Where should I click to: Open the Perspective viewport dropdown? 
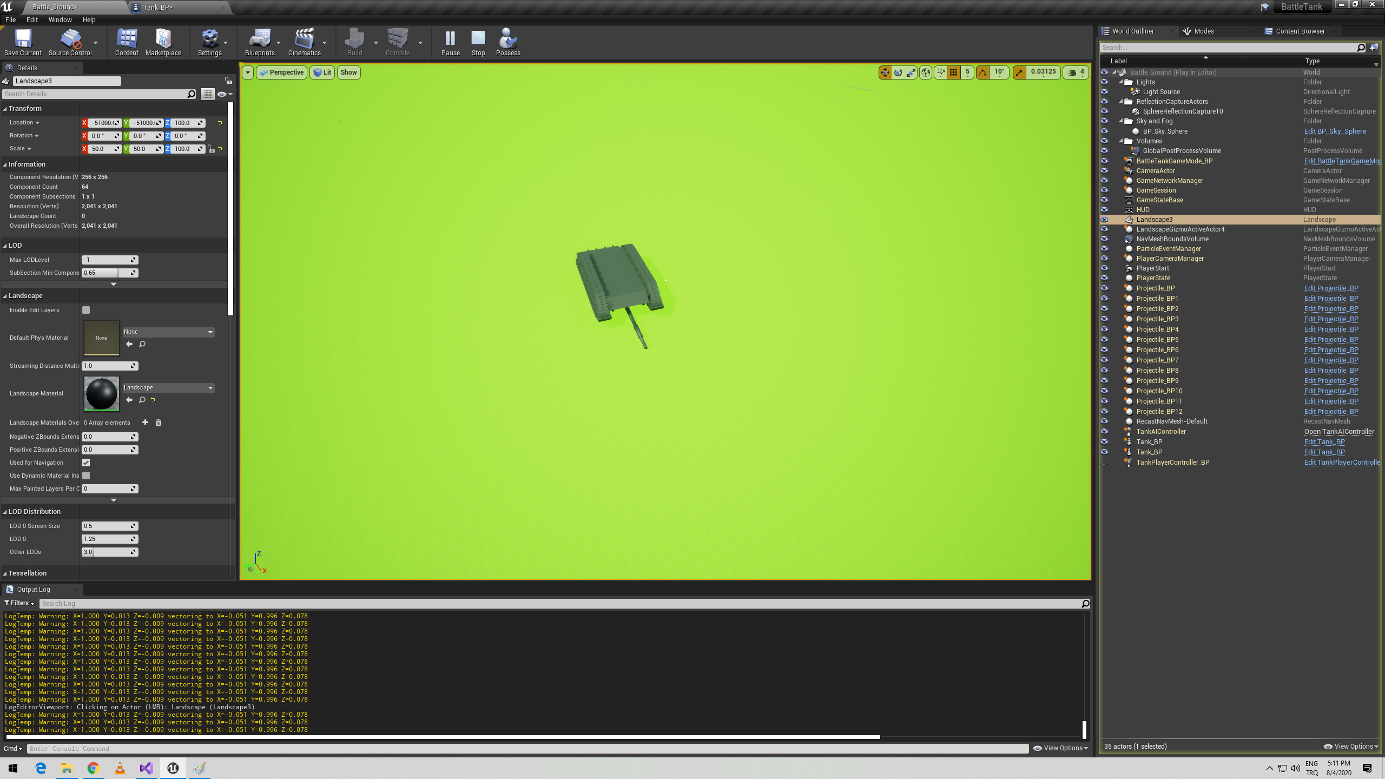pyautogui.click(x=281, y=72)
